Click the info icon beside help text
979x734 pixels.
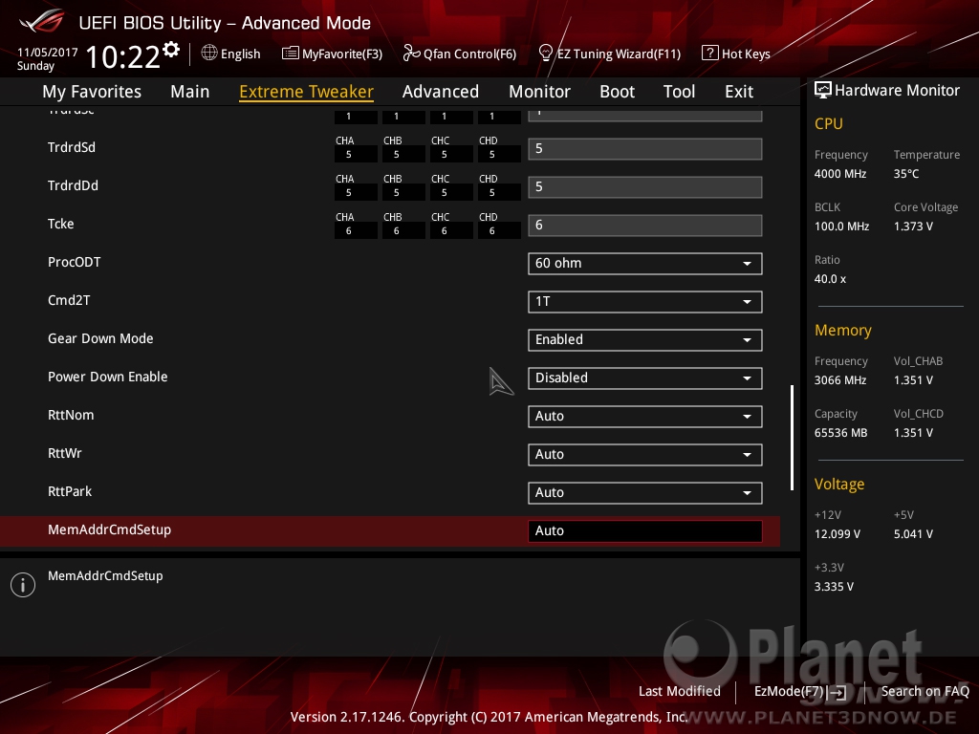coord(23,585)
